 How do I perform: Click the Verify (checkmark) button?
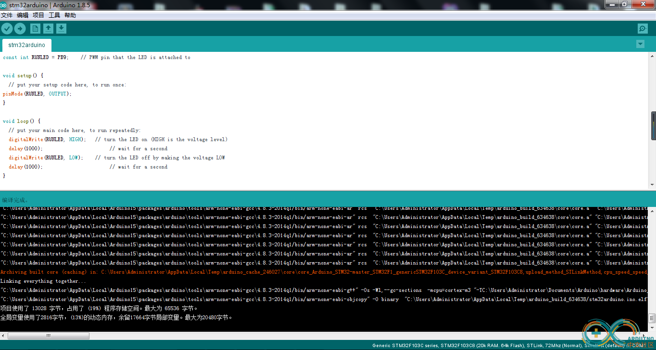[7, 29]
